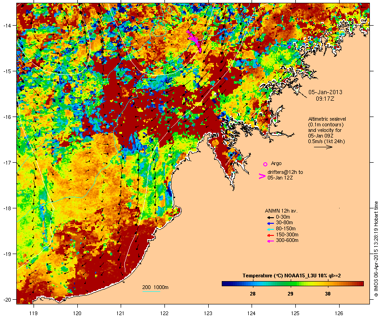This screenshot has width=382, height=317.
Task: Click the '200 1000m' bathymetry legend text
Action: pyautogui.click(x=155, y=287)
